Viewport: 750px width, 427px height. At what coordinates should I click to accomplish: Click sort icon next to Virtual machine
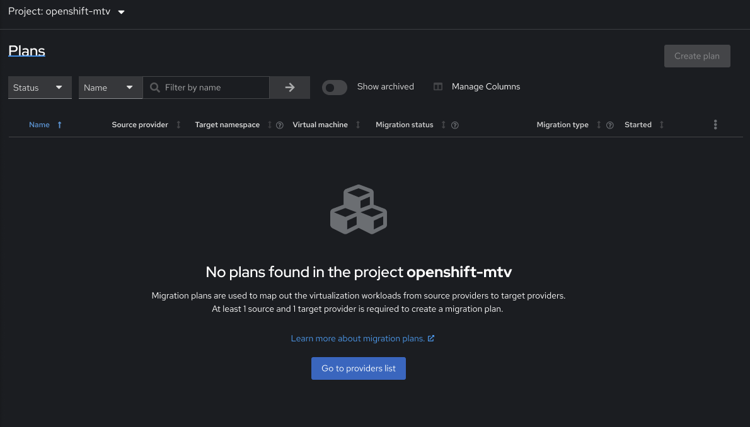pyautogui.click(x=358, y=125)
